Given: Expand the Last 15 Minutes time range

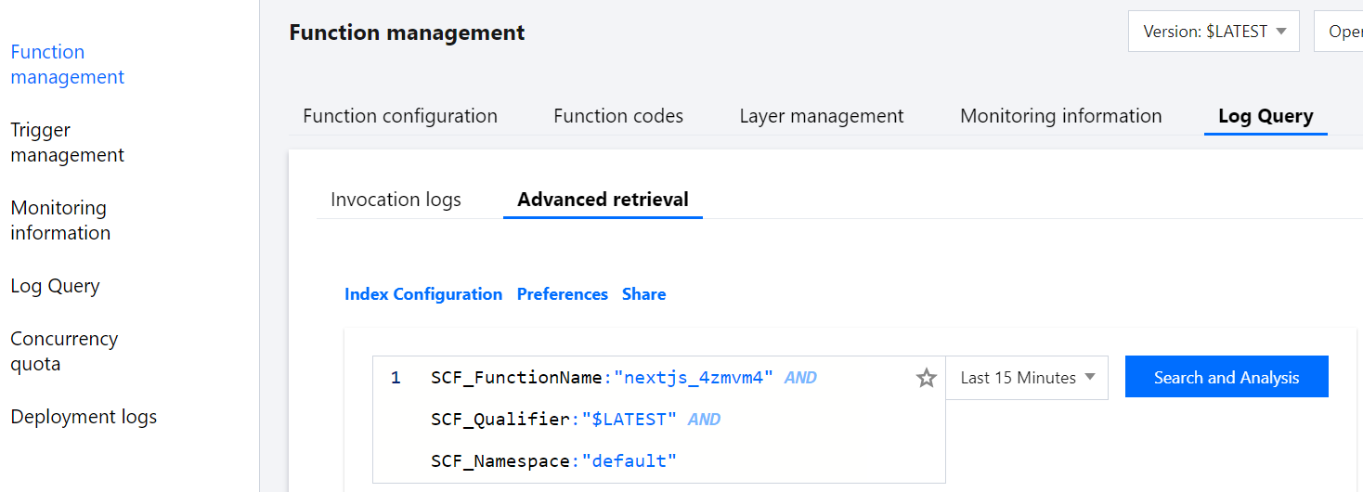Looking at the screenshot, I should point(1027,378).
